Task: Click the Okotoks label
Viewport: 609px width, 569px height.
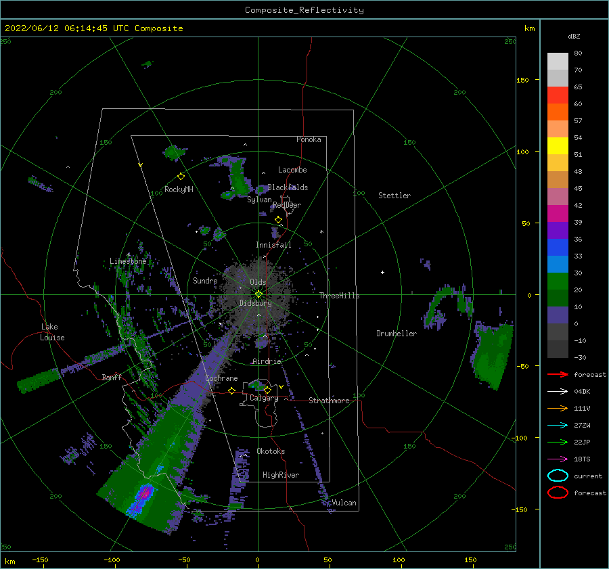Action: (271, 451)
